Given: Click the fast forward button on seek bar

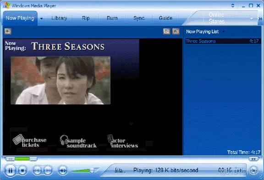Looking at the screenshot, I should pyautogui.click(x=254, y=159).
